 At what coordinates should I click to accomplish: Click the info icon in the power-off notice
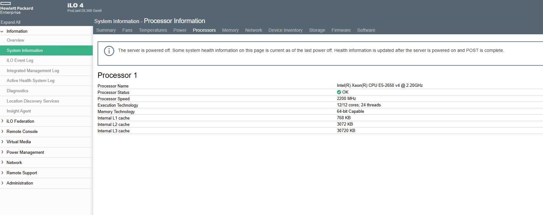click(109, 51)
